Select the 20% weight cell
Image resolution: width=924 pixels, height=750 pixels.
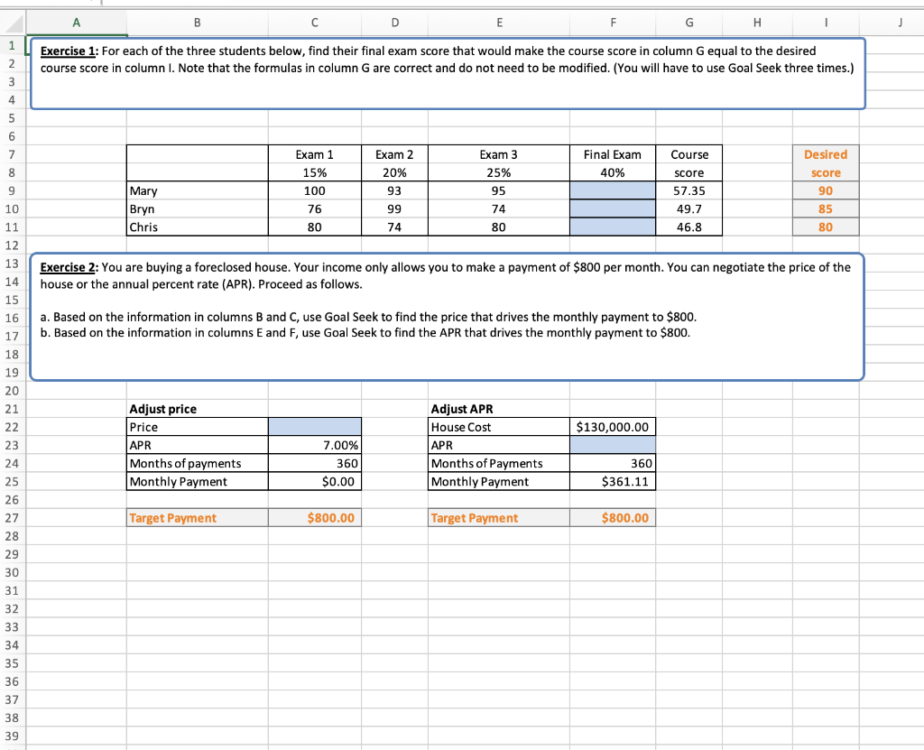(x=394, y=172)
